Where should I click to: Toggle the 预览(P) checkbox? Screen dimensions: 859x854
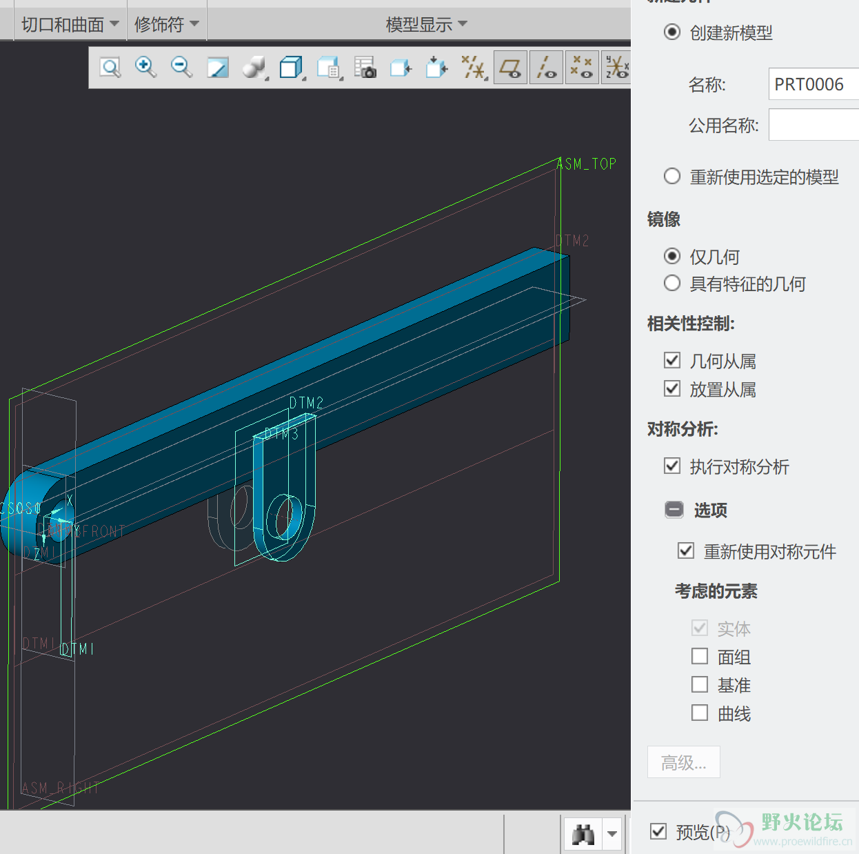(658, 831)
